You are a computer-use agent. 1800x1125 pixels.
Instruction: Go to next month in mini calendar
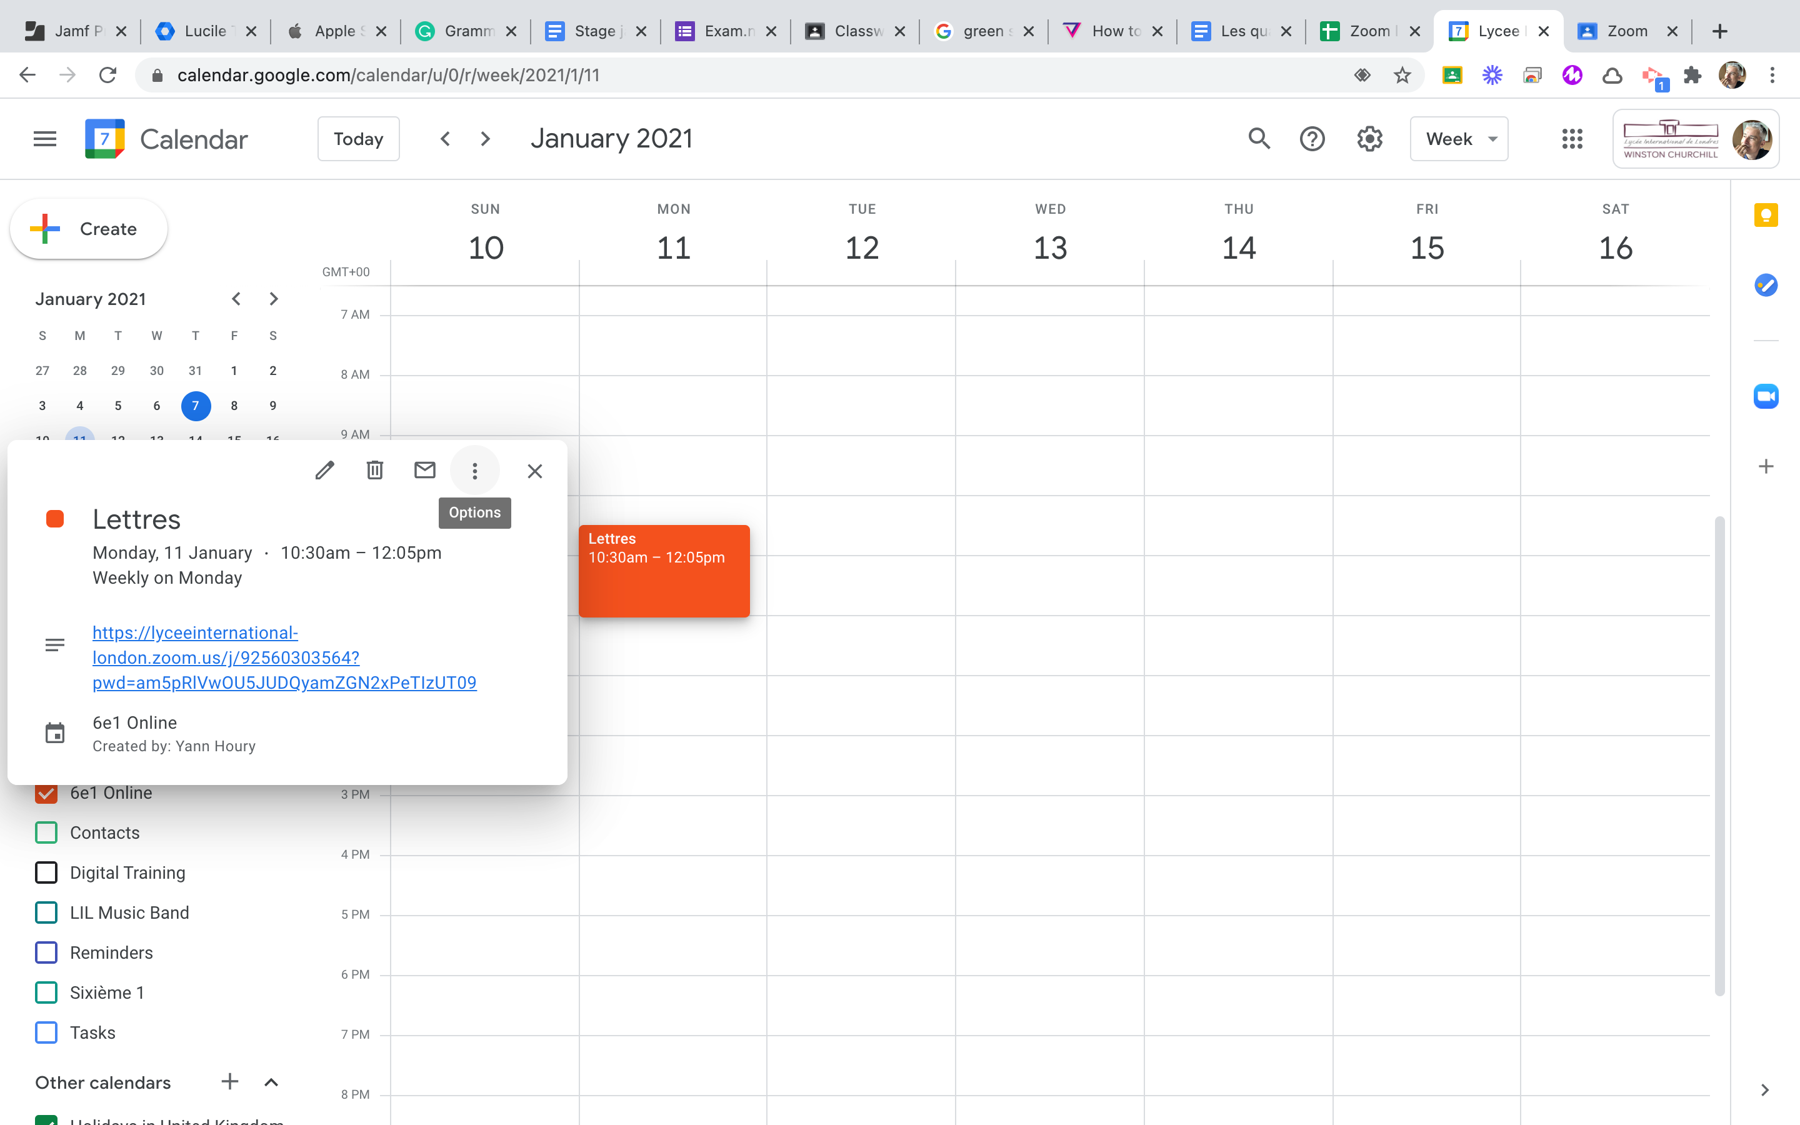(273, 299)
